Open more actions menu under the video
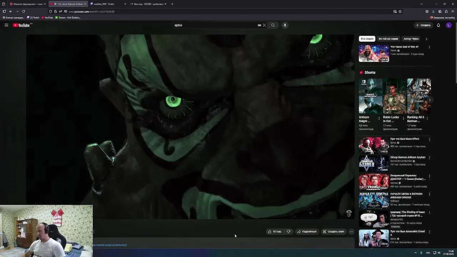The height and width of the screenshot is (257, 457). pos(351,232)
